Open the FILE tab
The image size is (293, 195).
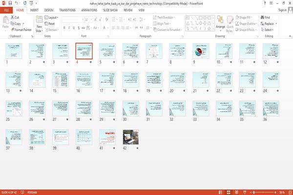pos(6,10)
